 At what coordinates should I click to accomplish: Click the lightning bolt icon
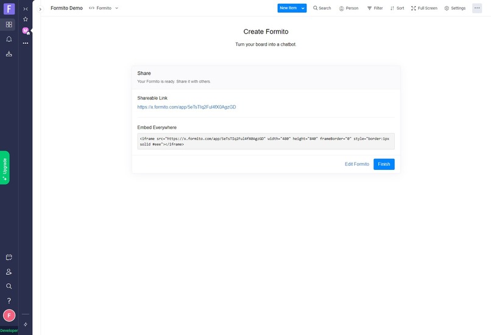pos(26,325)
